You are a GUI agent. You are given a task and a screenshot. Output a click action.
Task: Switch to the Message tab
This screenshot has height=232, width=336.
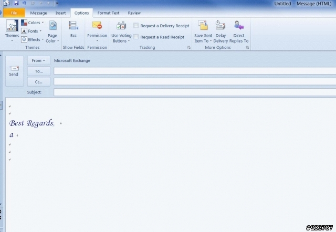(38, 13)
